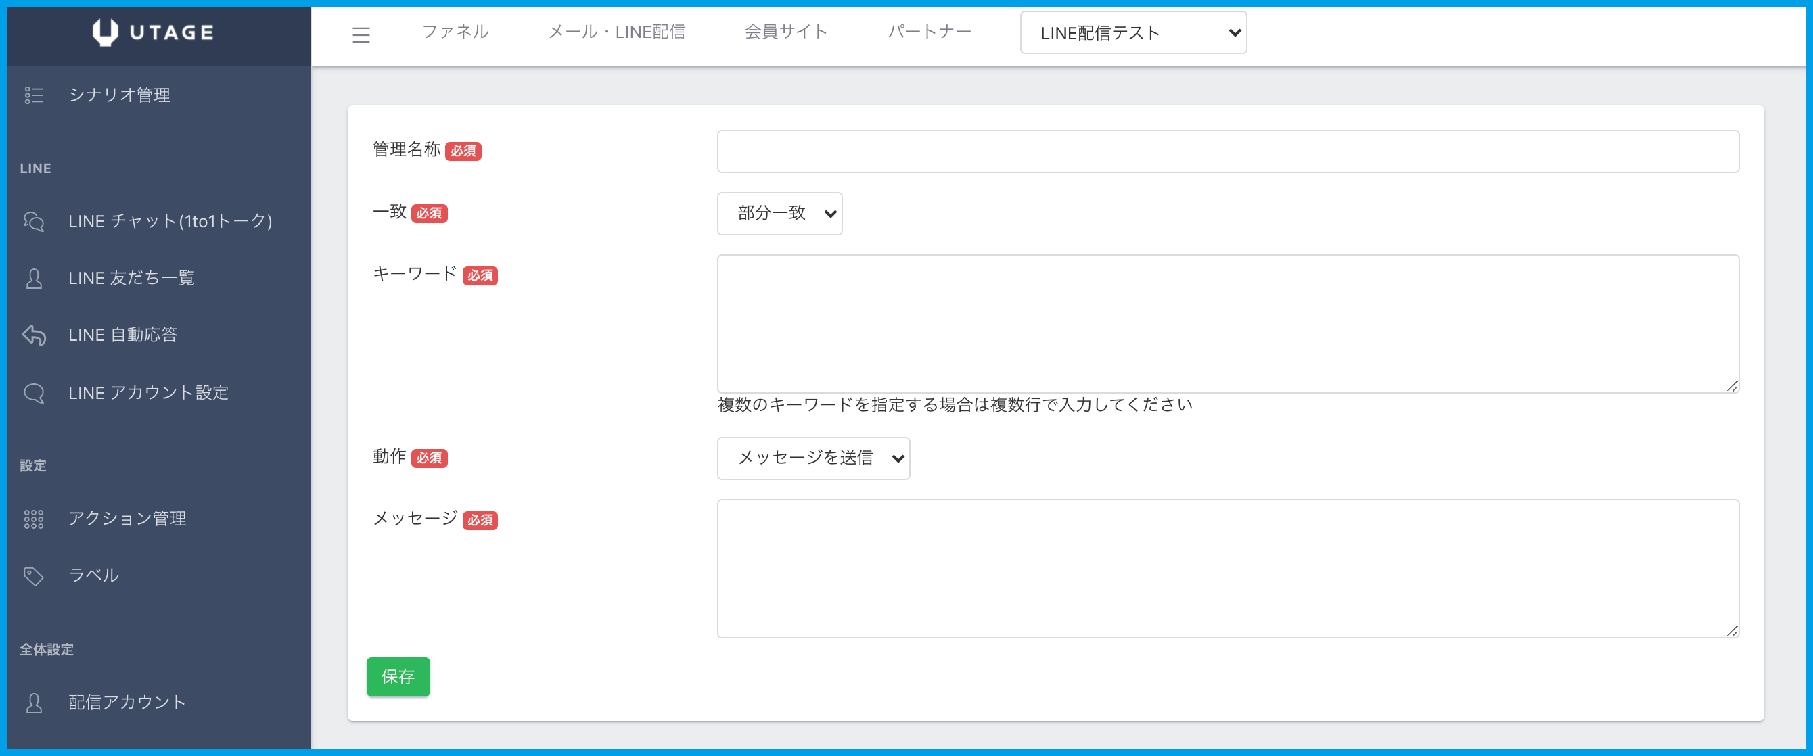Click the ラベル tag icon
The height and width of the screenshot is (756, 1813).
click(x=34, y=576)
